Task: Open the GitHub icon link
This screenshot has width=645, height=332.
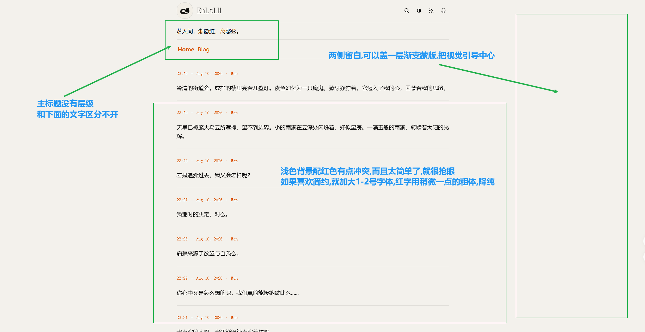Action: pyautogui.click(x=443, y=11)
